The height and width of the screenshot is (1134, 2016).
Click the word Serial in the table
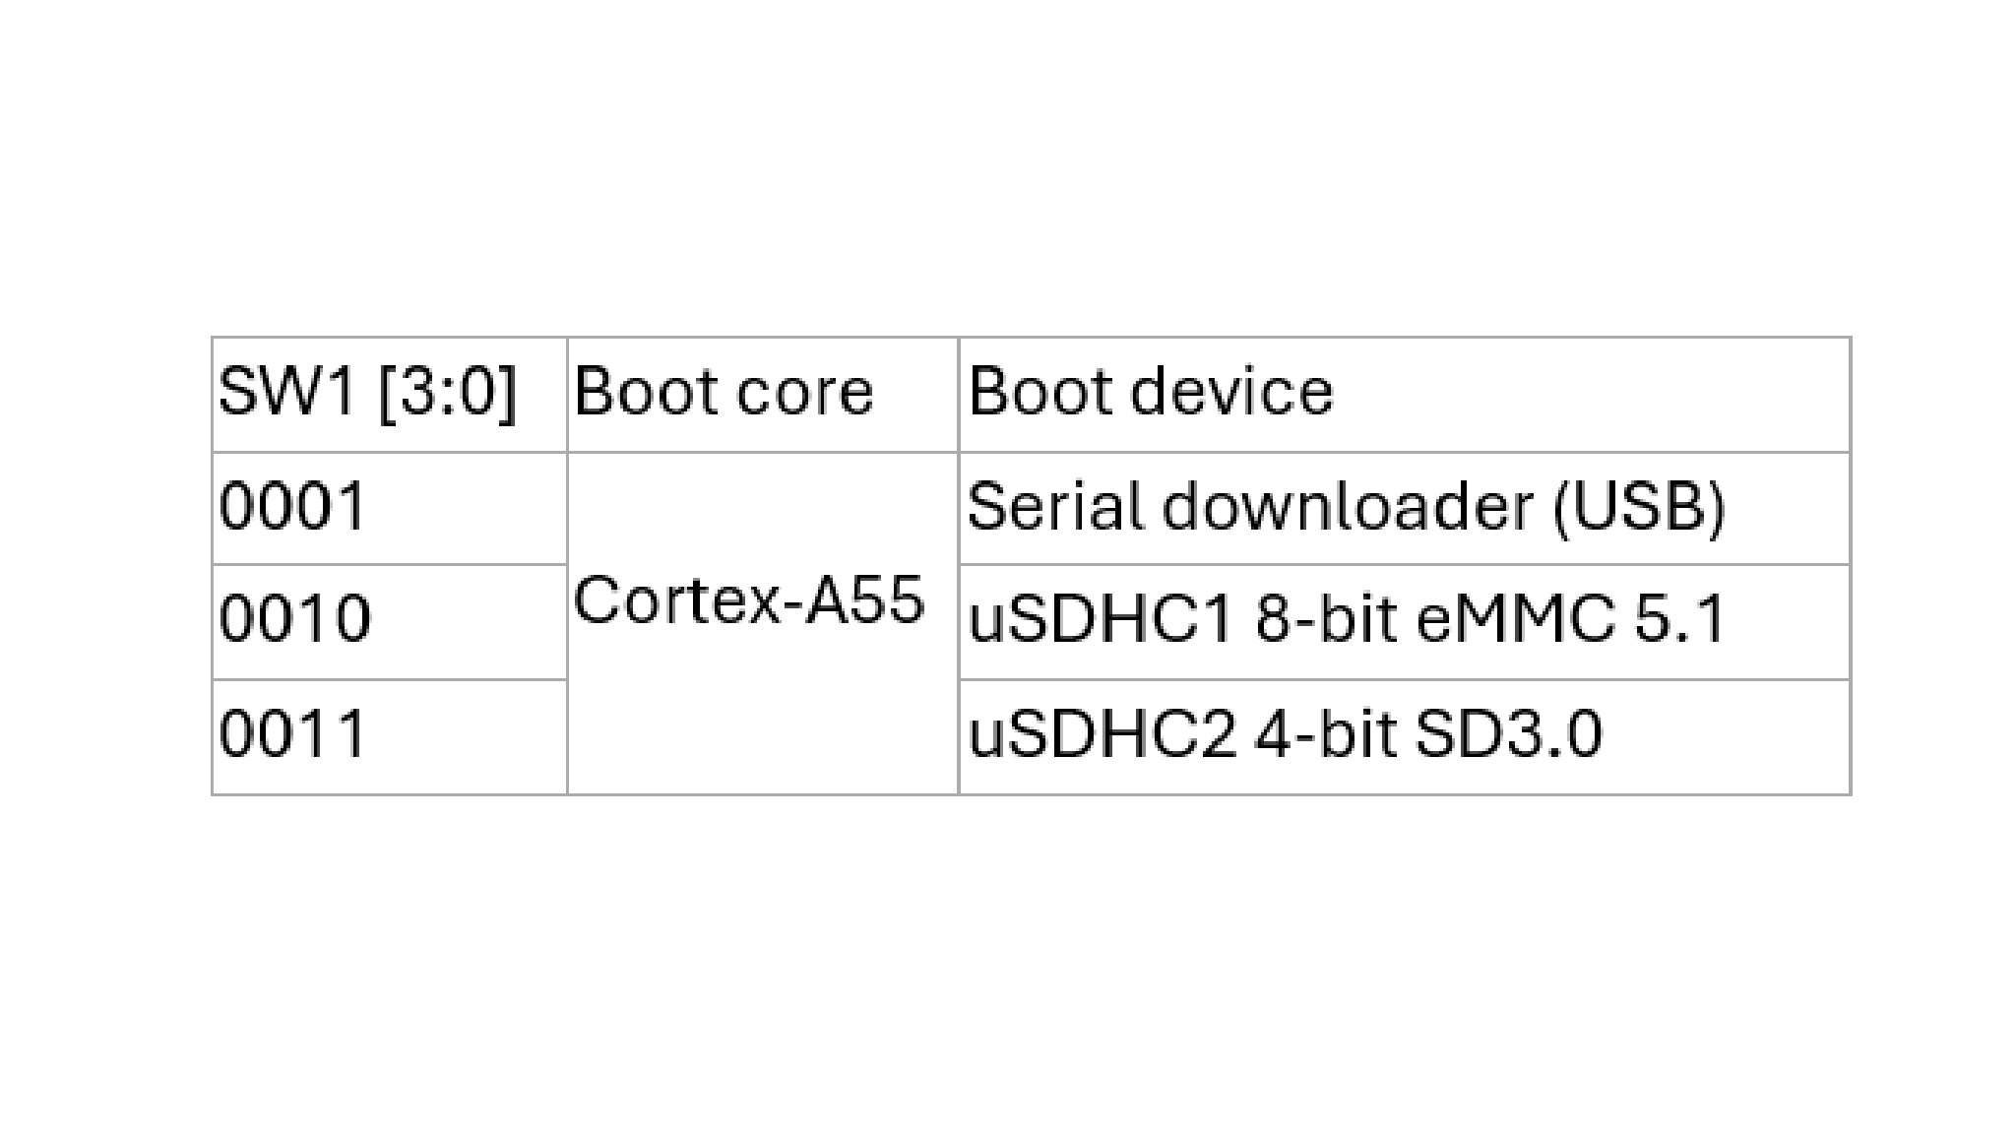pos(1055,508)
